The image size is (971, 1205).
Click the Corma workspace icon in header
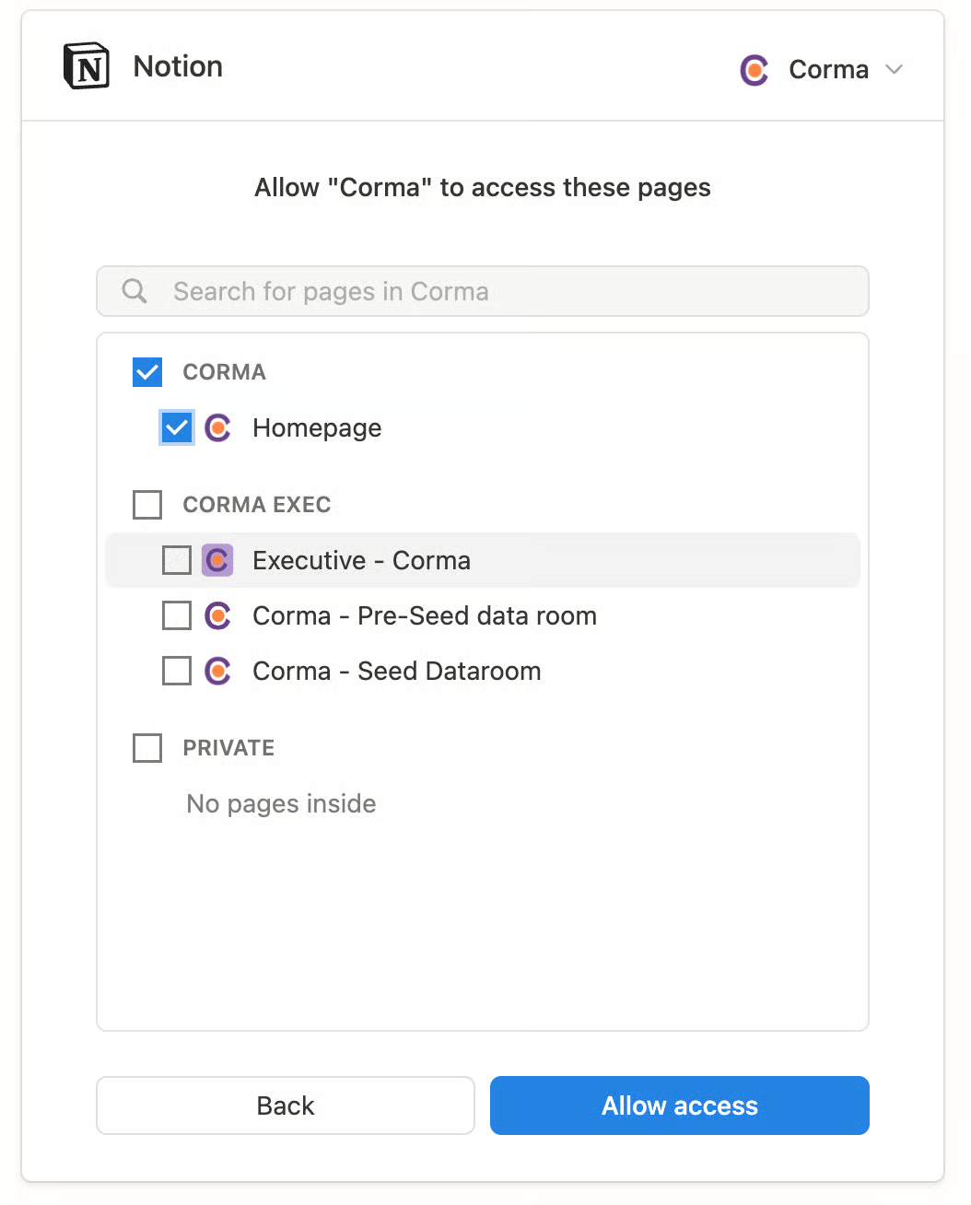754,70
